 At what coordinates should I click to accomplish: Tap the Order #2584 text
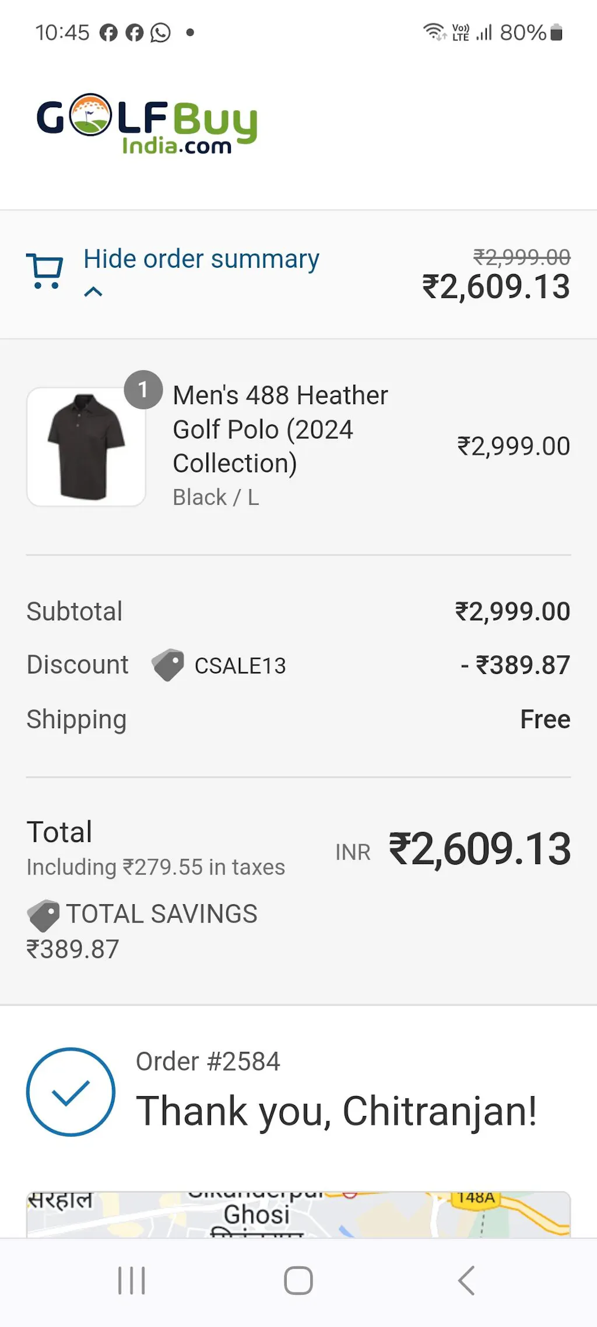pos(208,1062)
